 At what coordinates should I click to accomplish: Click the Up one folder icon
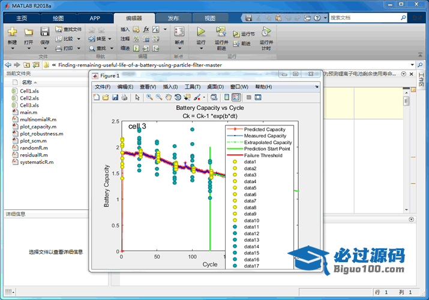click(x=26, y=65)
